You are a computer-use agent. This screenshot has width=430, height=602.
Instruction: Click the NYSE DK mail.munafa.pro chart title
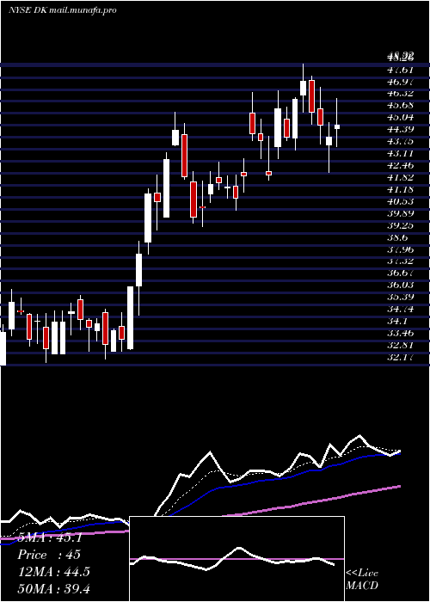[62, 10]
